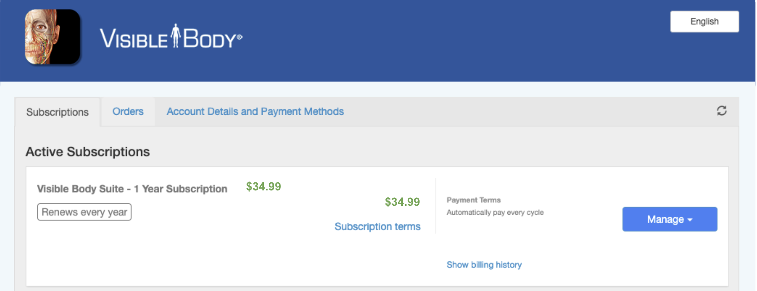The height and width of the screenshot is (291, 757).
Task: Switch to the Orders tab
Action: pos(128,112)
